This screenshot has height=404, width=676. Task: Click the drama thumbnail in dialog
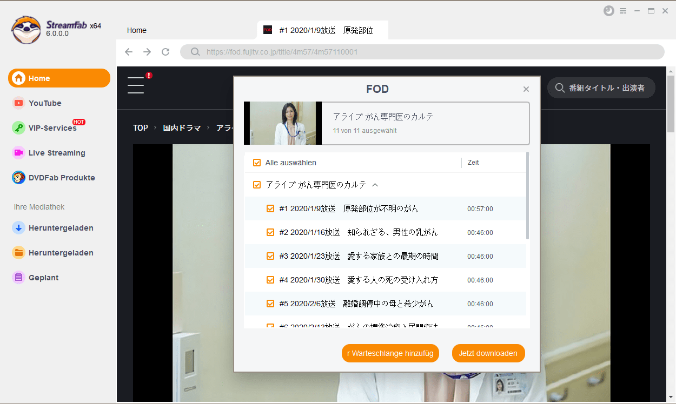[283, 123]
